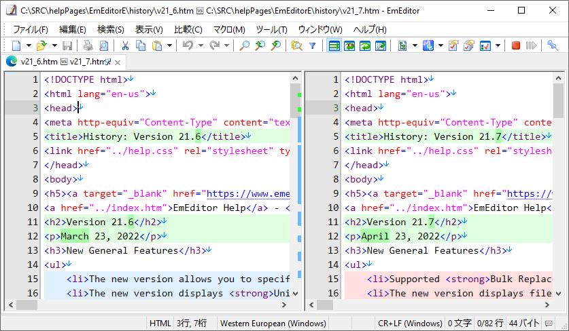Expand the New file dropdown arrow
This screenshot has height=331, width=569.
(x=29, y=45)
